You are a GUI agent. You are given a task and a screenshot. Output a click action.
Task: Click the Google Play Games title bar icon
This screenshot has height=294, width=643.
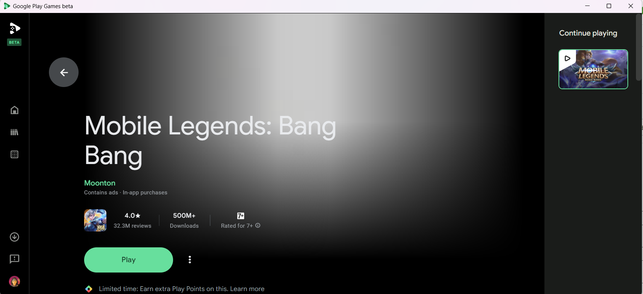pyautogui.click(x=7, y=6)
